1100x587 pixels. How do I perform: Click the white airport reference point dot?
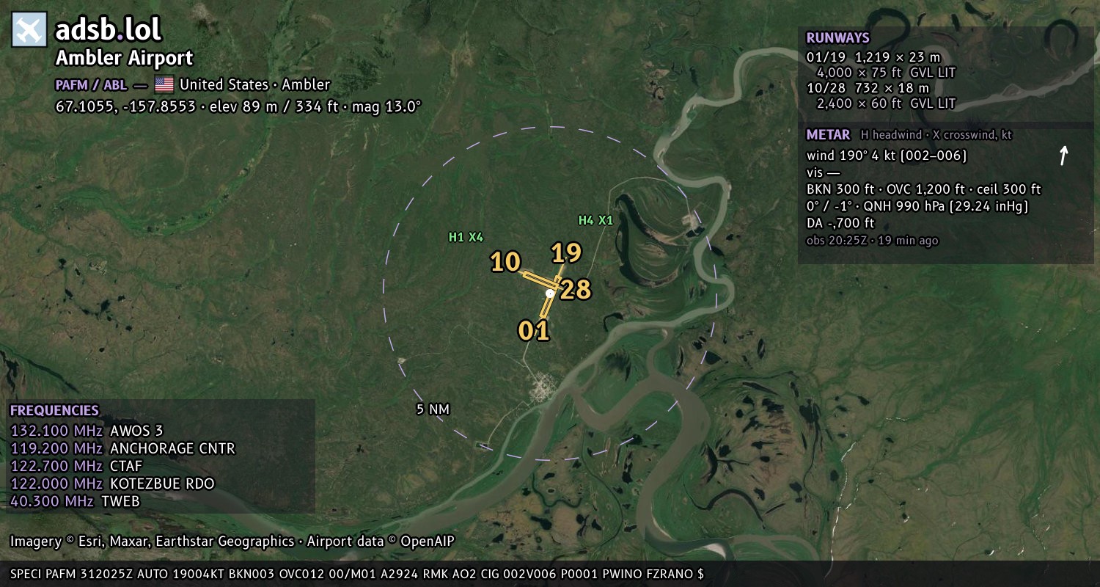tap(550, 293)
